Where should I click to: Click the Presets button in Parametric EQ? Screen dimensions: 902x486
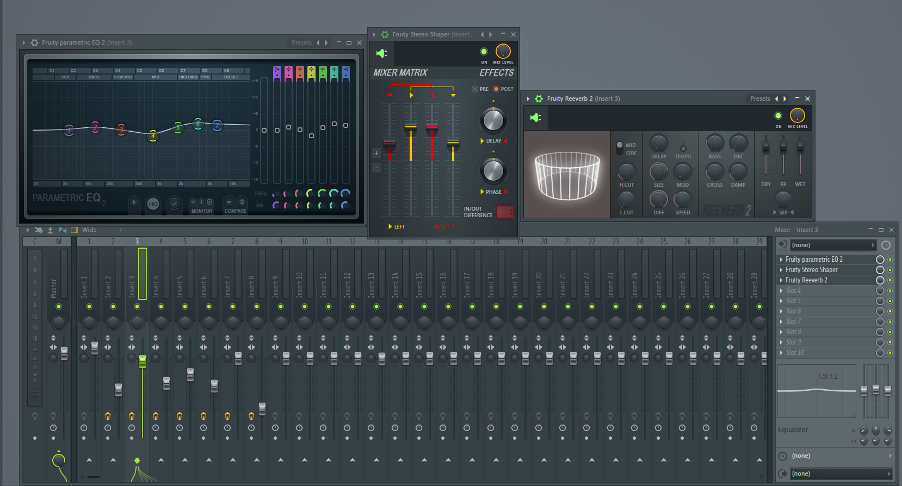point(301,42)
